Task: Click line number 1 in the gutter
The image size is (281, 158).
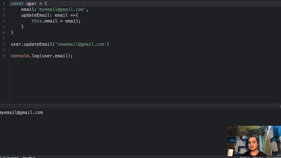Action: pyautogui.click(x=4, y=4)
